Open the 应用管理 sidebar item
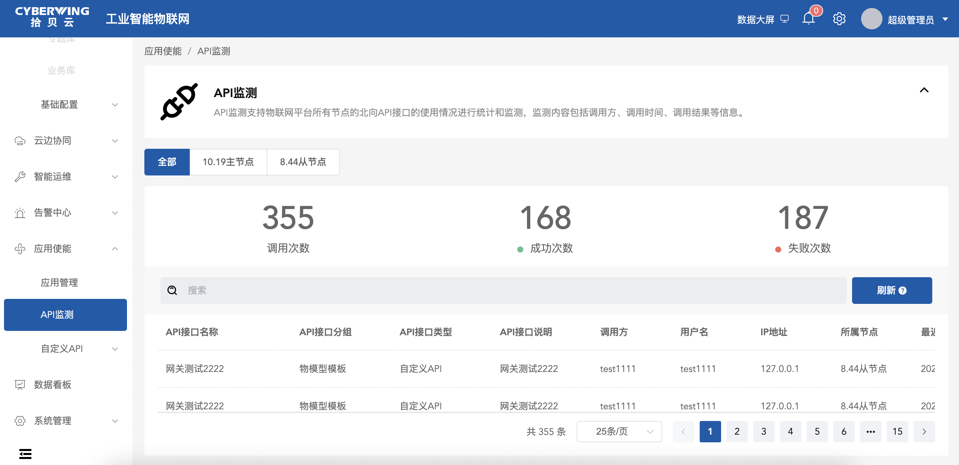This screenshot has height=465, width=959. [59, 283]
